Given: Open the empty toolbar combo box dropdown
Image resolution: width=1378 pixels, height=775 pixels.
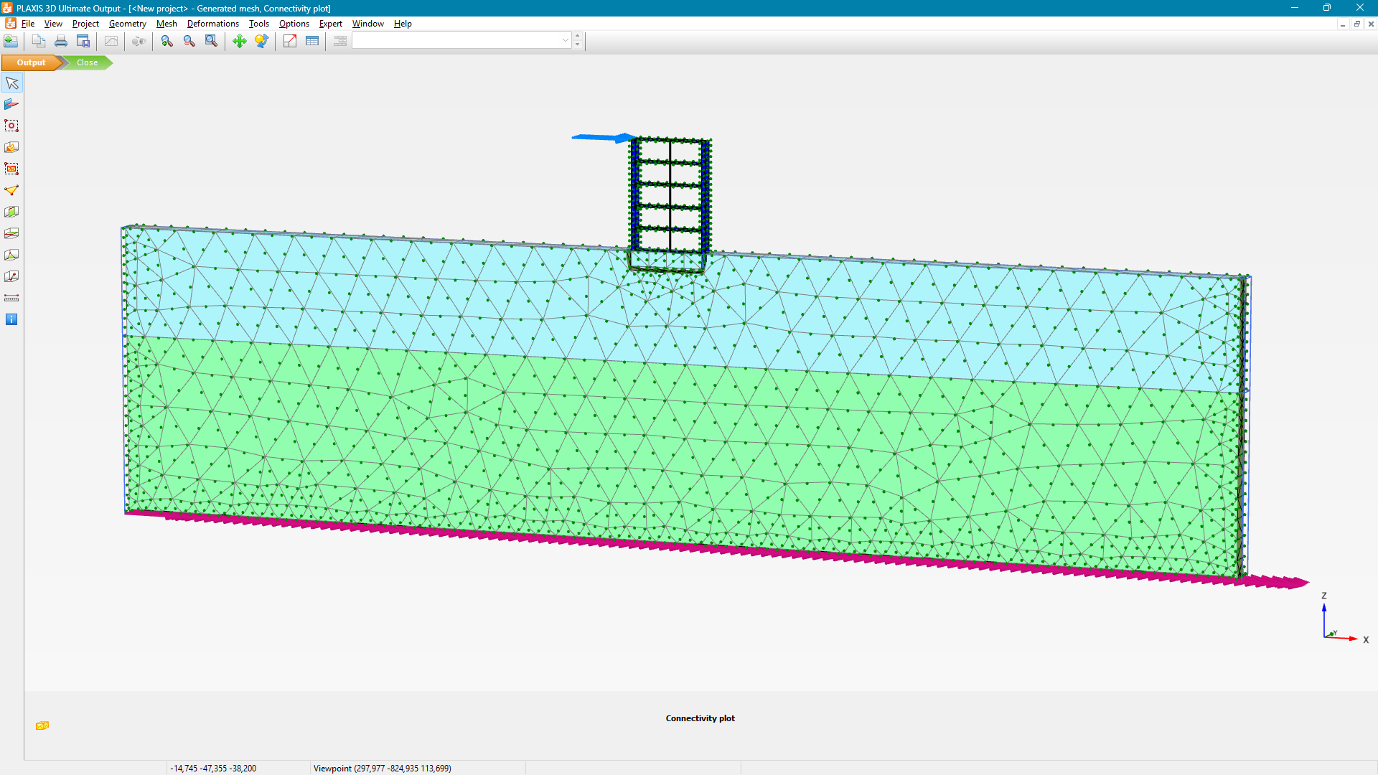Looking at the screenshot, I should [565, 41].
